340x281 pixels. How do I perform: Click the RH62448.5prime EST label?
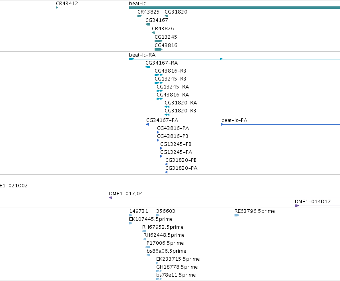point(164,235)
